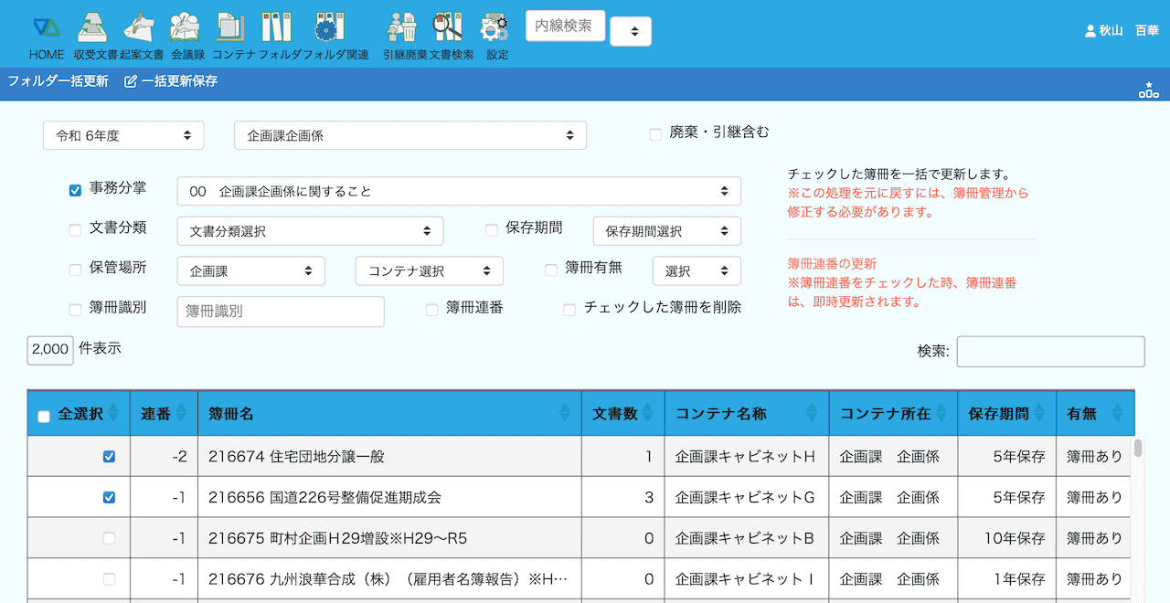The image size is (1170, 603).
Task: Click フォルダ一括更新 in the sub-menu bar
Action: point(58,81)
